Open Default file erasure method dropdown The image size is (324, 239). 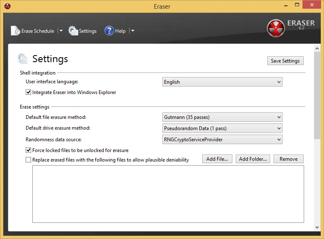click(x=222, y=117)
